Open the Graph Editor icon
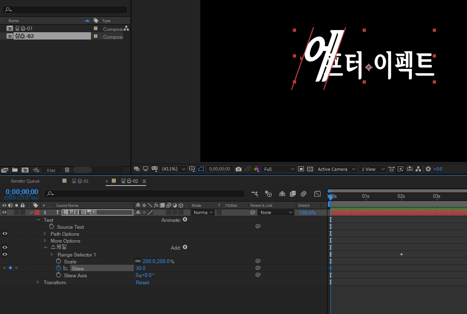 [317, 194]
